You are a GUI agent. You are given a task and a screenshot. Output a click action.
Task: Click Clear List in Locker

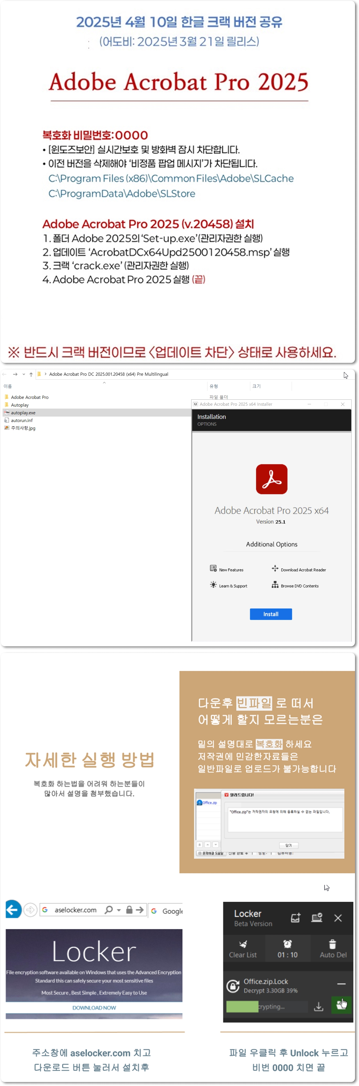point(243,948)
